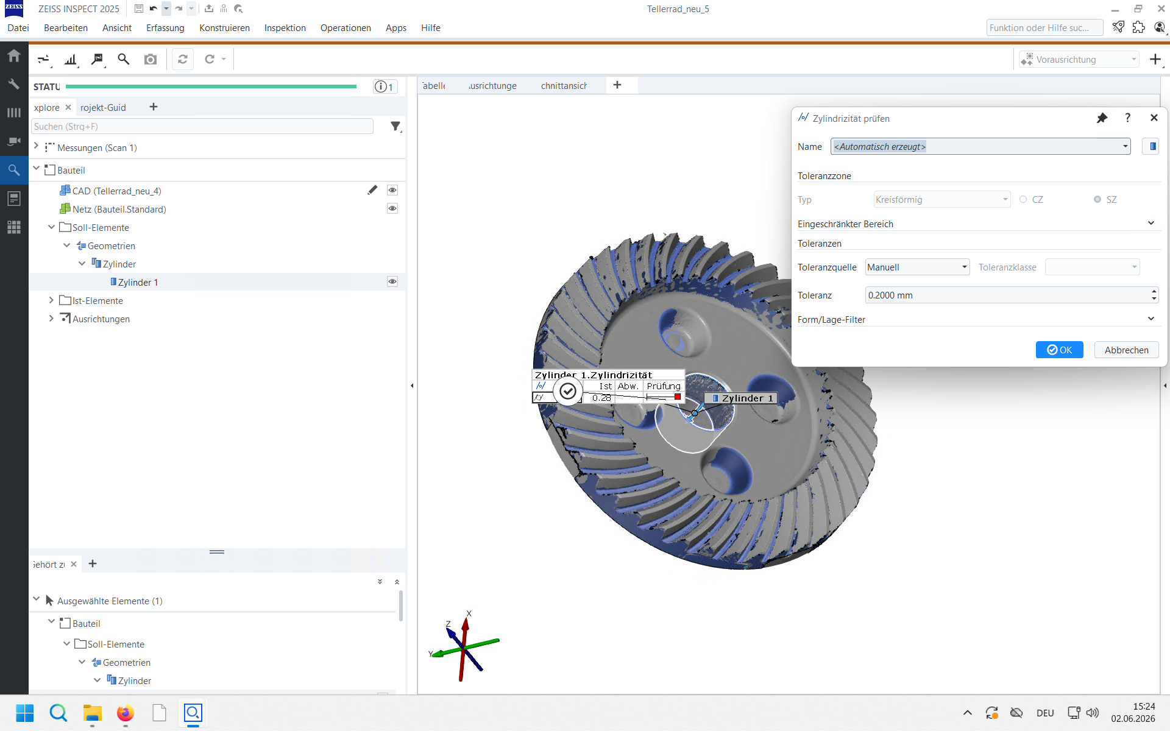The width and height of the screenshot is (1170, 731).
Task: Click the label flag toolbar icon
Action: pyautogui.click(x=97, y=59)
